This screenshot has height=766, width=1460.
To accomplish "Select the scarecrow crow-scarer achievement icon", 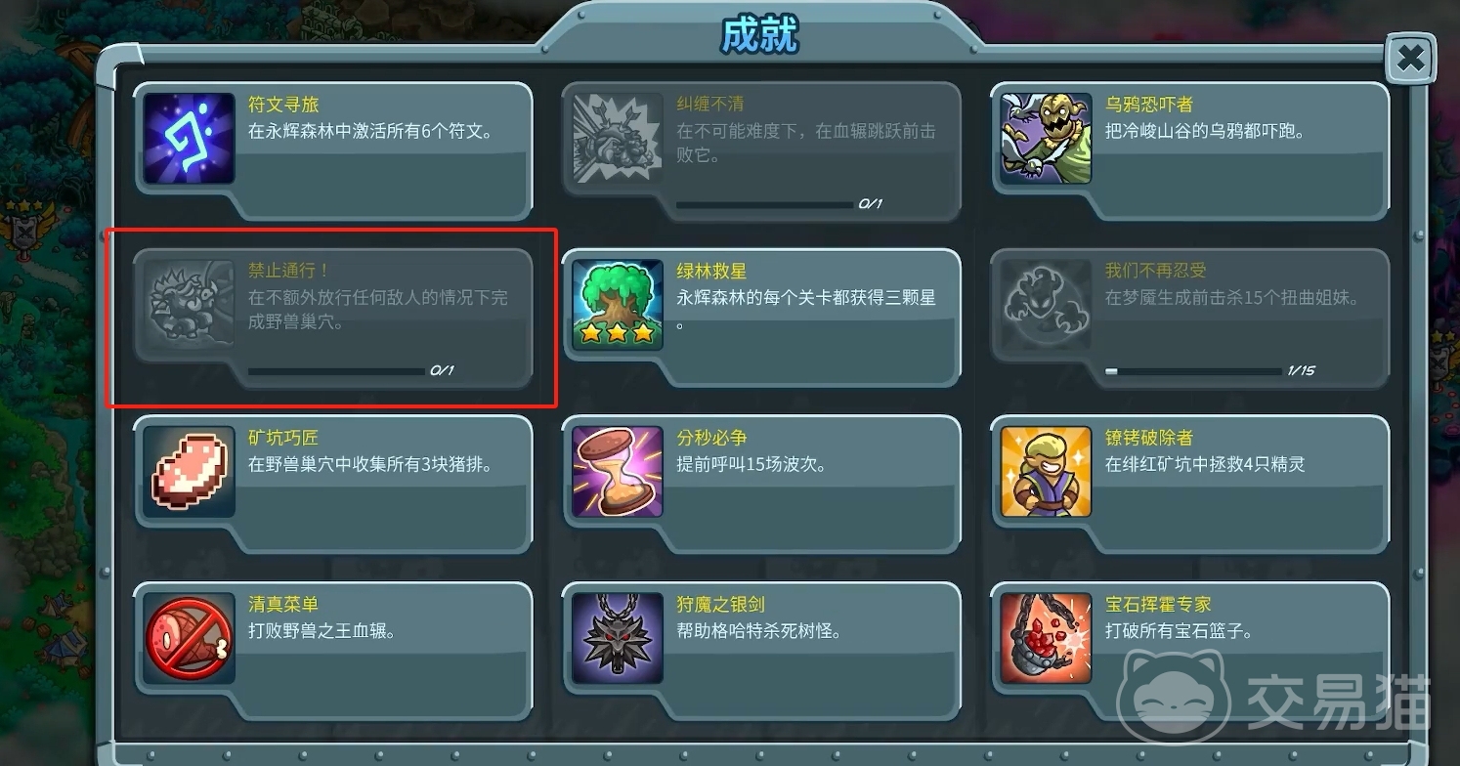I will click(x=1046, y=139).
